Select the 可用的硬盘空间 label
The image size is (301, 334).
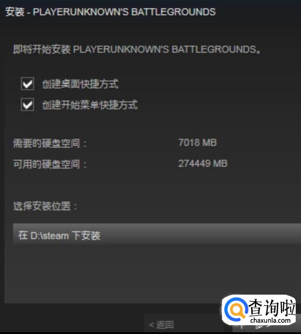click(x=50, y=164)
